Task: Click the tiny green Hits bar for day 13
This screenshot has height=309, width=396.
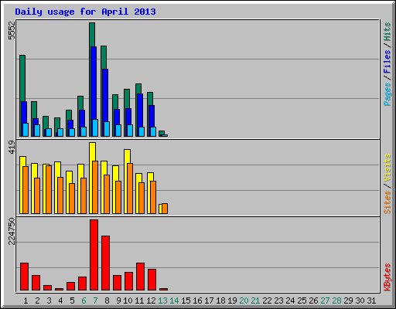Action: tap(162, 133)
